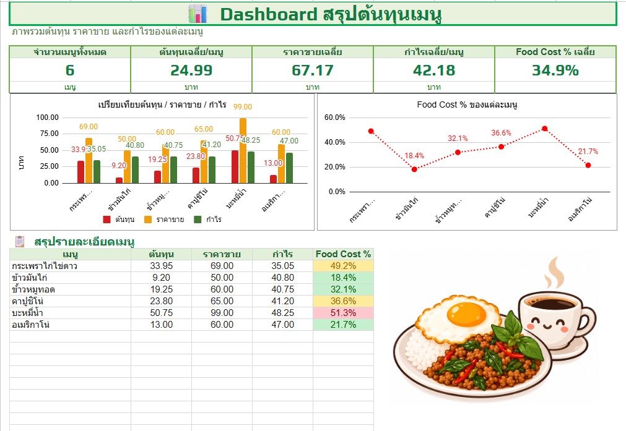Click the green กำไร legend swatch
The width and height of the screenshot is (626, 431).
(198, 220)
